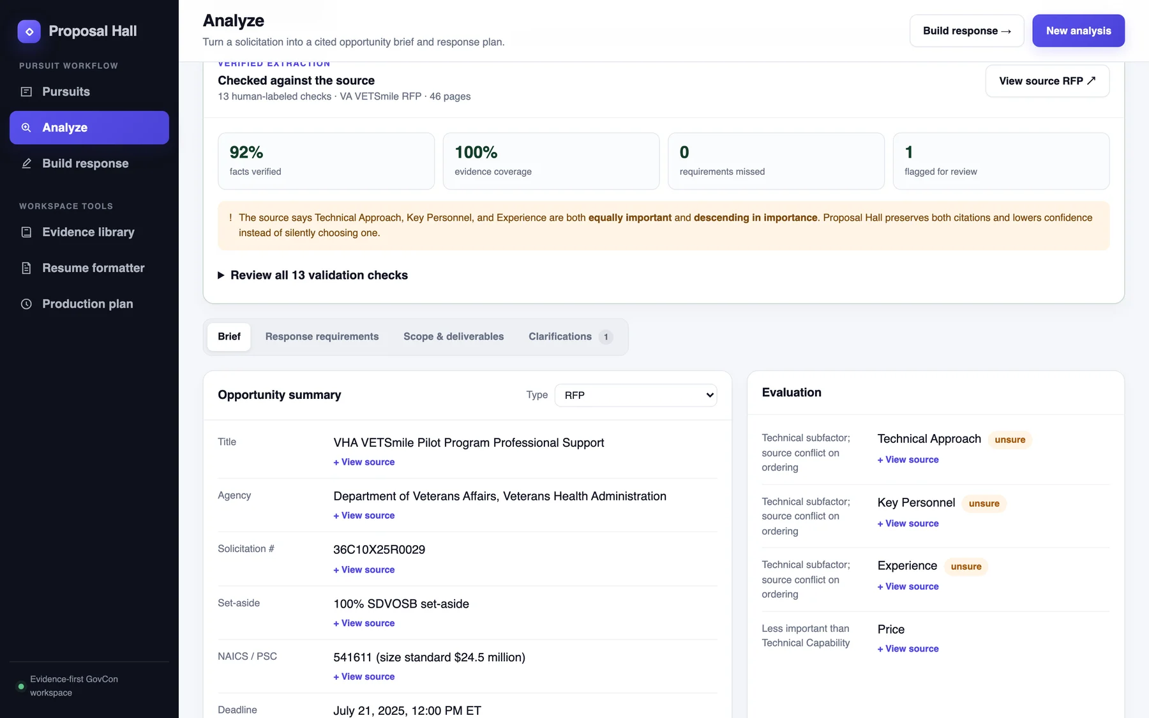1149x718 pixels.
Task: Open the Type RFP dropdown
Action: pyautogui.click(x=636, y=395)
